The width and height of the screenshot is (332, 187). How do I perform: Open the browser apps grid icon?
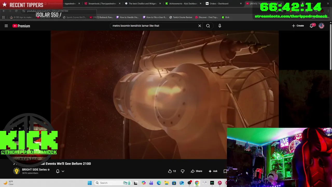coord(3,17)
